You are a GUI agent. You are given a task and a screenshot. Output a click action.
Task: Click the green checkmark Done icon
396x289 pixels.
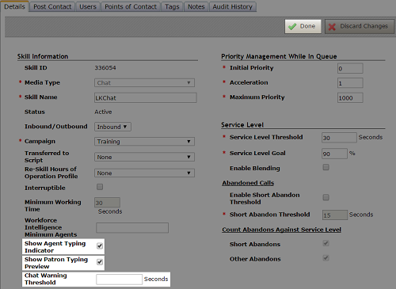pyautogui.click(x=292, y=27)
